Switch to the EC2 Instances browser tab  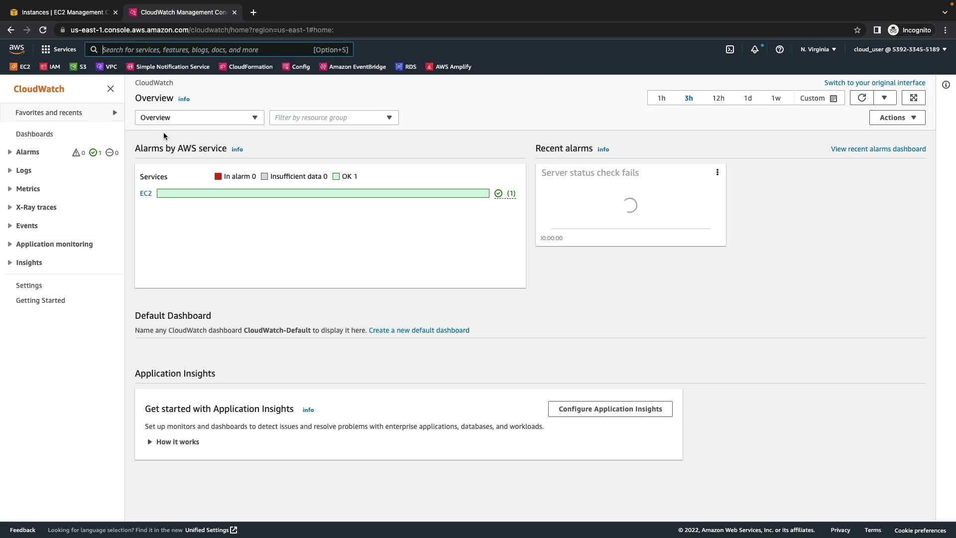pos(62,12)
